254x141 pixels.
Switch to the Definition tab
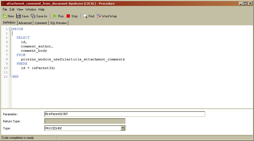coord(9,22)
